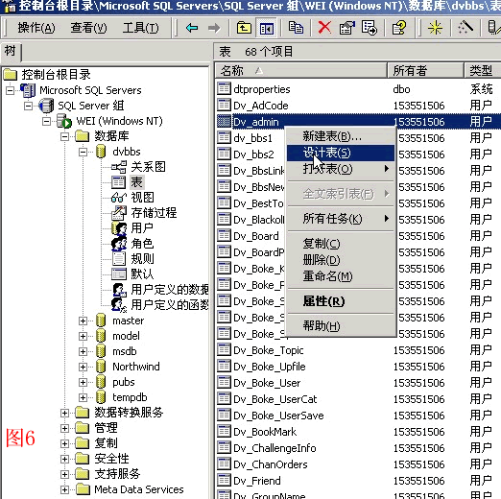Select the 存储过程 stored procedures node
The width and height of the screenshot is (501, 499).
click(x=154, y=213)
